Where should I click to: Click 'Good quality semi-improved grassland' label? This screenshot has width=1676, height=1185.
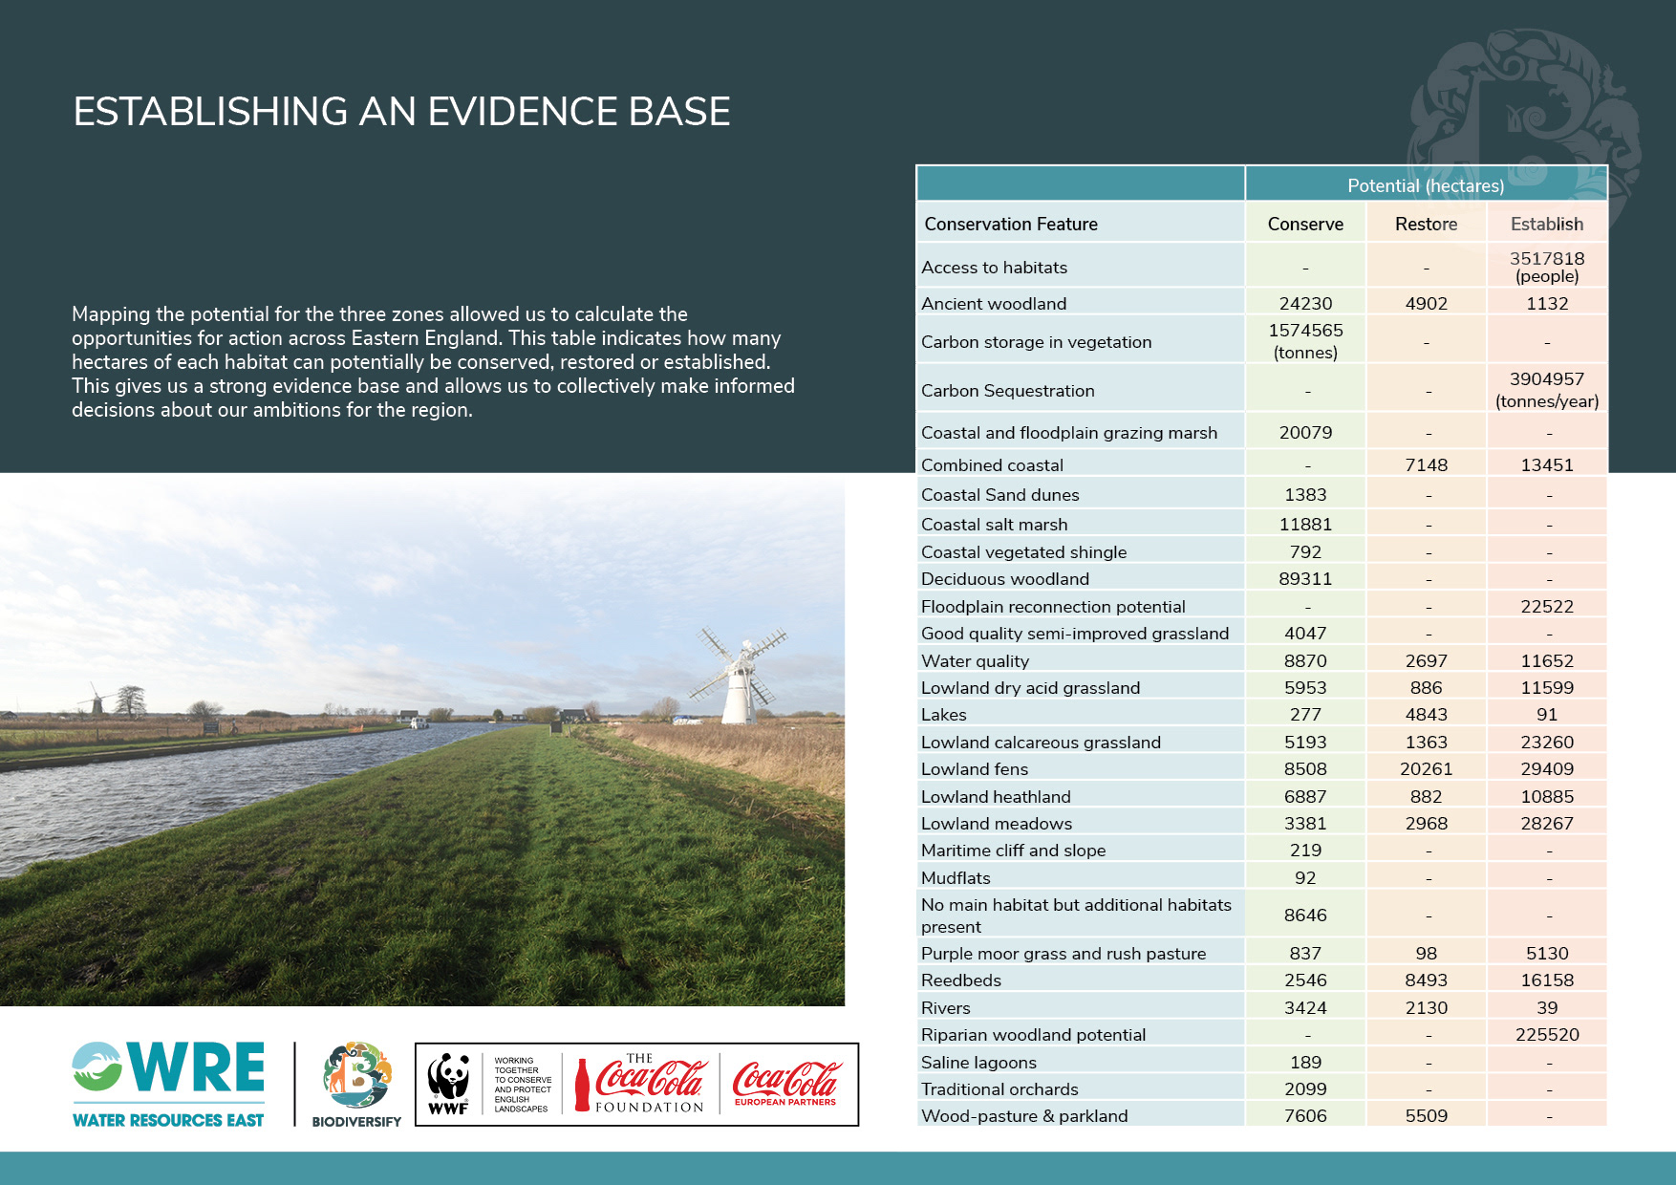pos(1075,634)
